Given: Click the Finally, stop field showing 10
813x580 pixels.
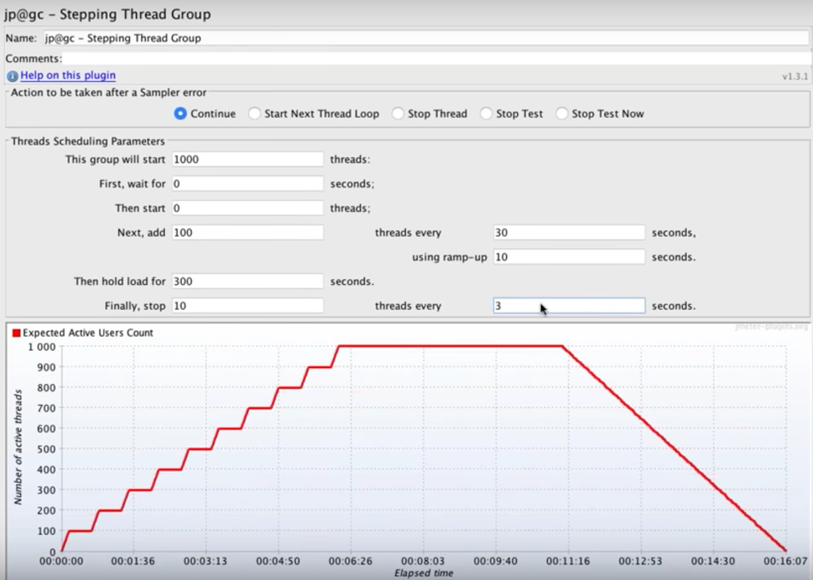Looking at the screenshot, I should coord(246,305).
